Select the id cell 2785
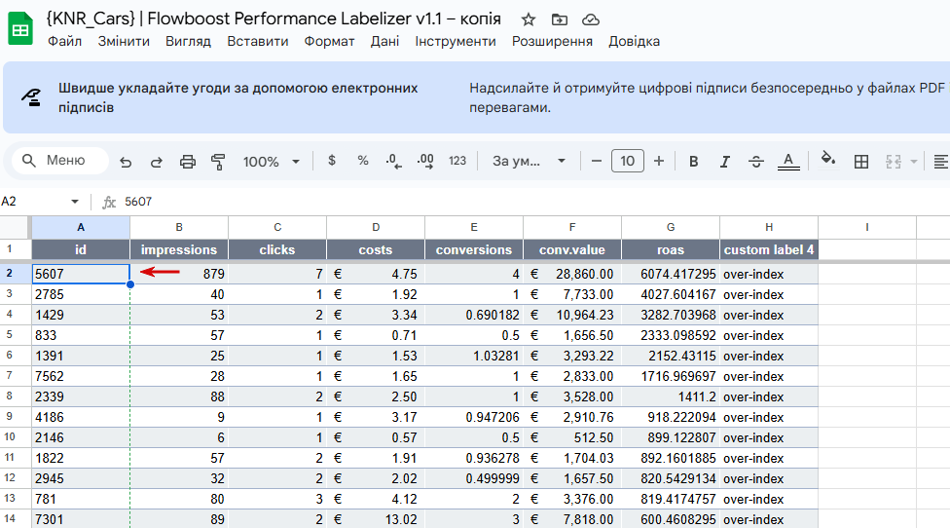 (x=81, y=294)
